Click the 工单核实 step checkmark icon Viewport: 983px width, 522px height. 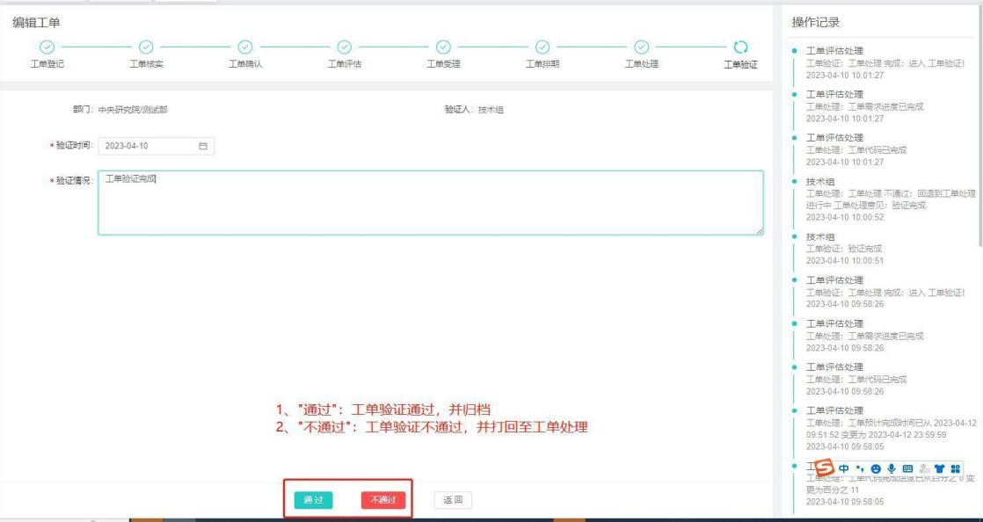[x=147, y=47]
